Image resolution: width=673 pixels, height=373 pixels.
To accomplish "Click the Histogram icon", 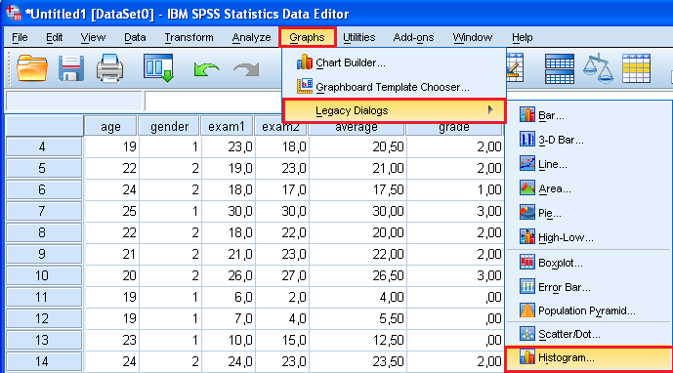I will [527, 357].
